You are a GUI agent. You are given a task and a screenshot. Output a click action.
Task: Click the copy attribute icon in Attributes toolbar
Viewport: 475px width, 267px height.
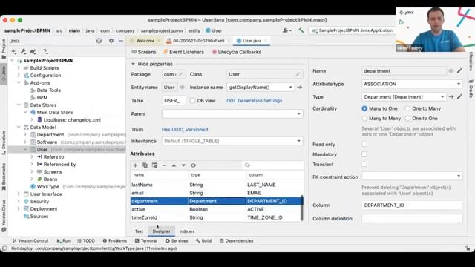pos(145,165)
